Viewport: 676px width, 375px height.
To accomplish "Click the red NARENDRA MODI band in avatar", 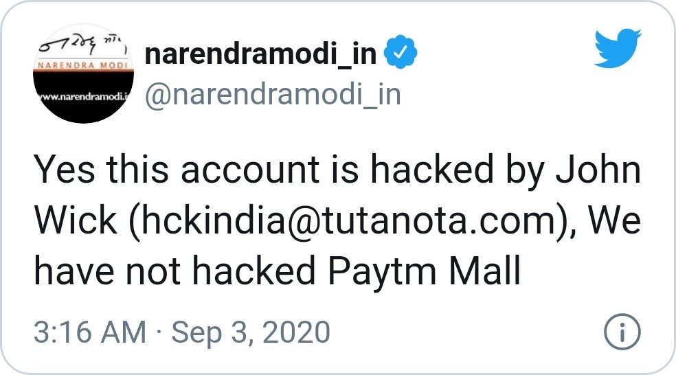I will 81,64.
